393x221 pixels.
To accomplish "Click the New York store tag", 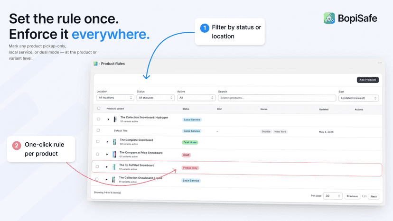I will coord(280,131).
